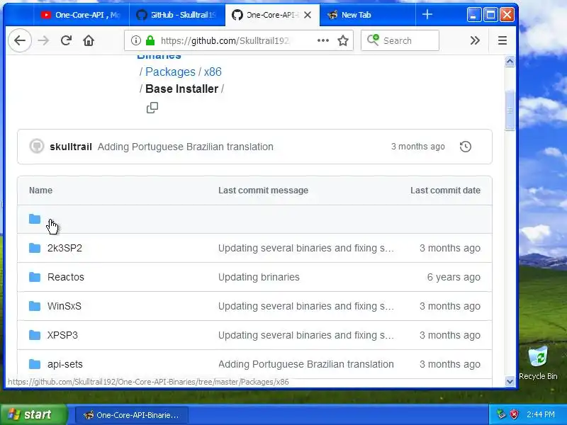
Task: Click the XPSP3 folder icon
Action: coord(35,335)
